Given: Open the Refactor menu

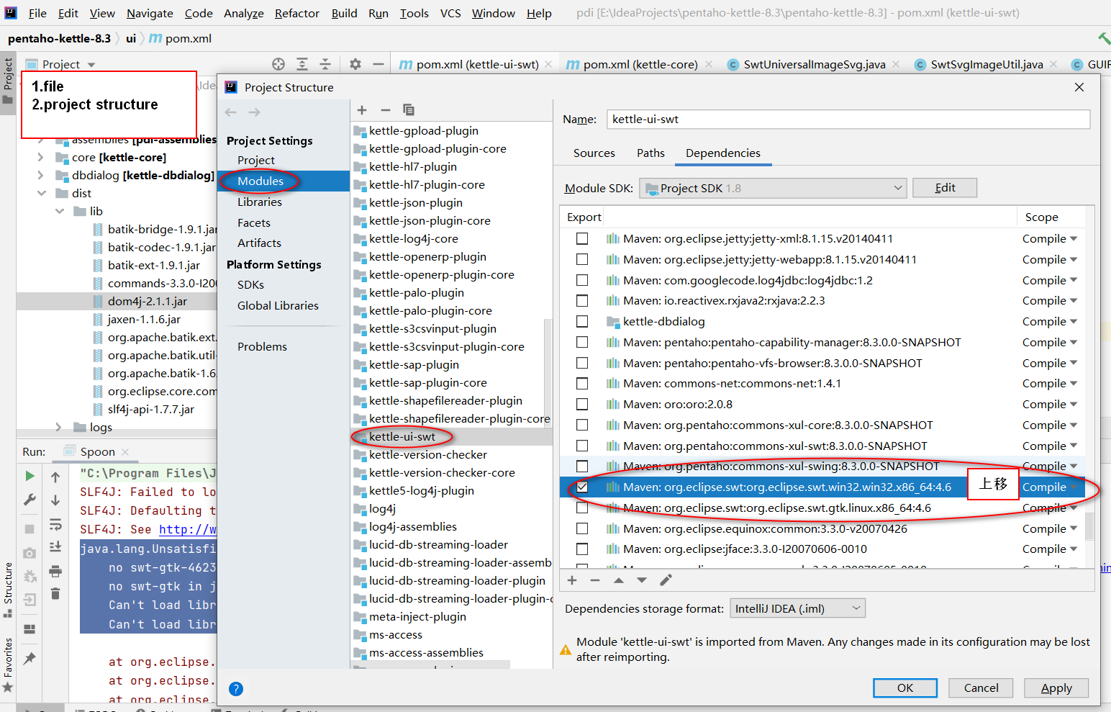Looking at the screenshot, I should pyautogui.click(x=297, y=13).
